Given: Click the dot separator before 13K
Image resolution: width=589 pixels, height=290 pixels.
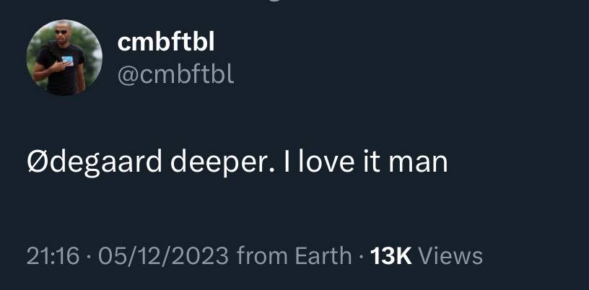Looking at the screenshot, I should click(361, 257).
